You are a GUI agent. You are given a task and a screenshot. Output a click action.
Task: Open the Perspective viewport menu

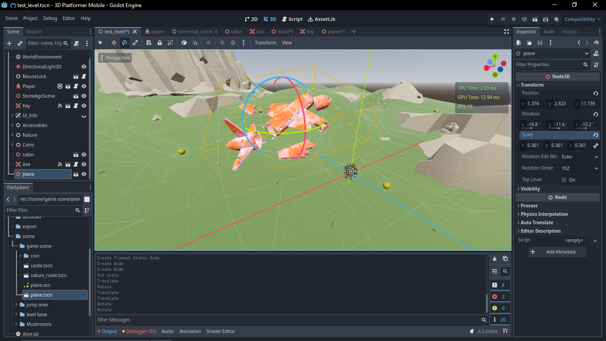pos(115,58)
